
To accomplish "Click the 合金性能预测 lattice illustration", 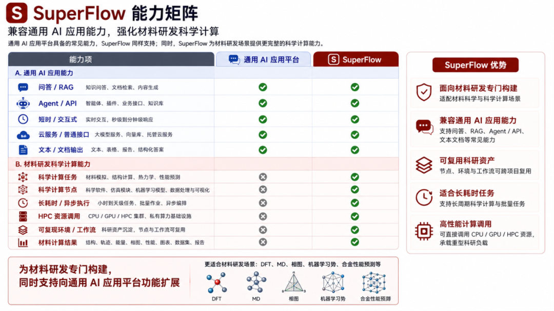I will pyautogui.click(x=374, y=282).
